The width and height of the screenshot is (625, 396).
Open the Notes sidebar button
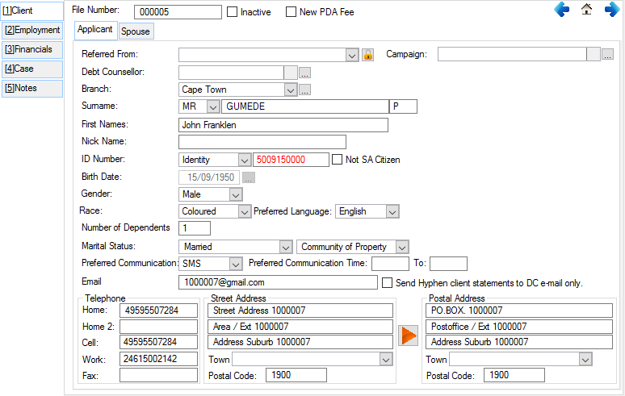tap(31, 88)
